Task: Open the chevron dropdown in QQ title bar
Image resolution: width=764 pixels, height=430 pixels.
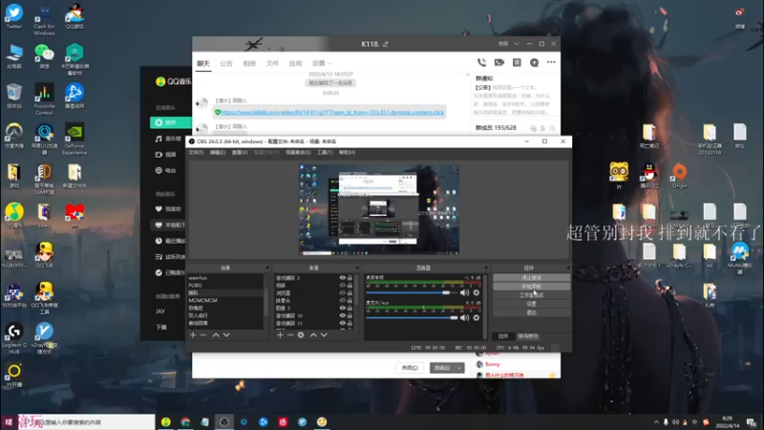Action: click(x=517, y=44)
